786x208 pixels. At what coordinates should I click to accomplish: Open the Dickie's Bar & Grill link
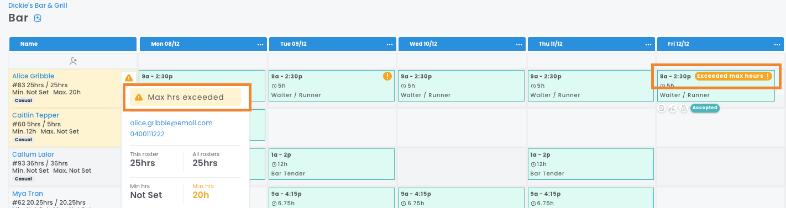(38, 6)
